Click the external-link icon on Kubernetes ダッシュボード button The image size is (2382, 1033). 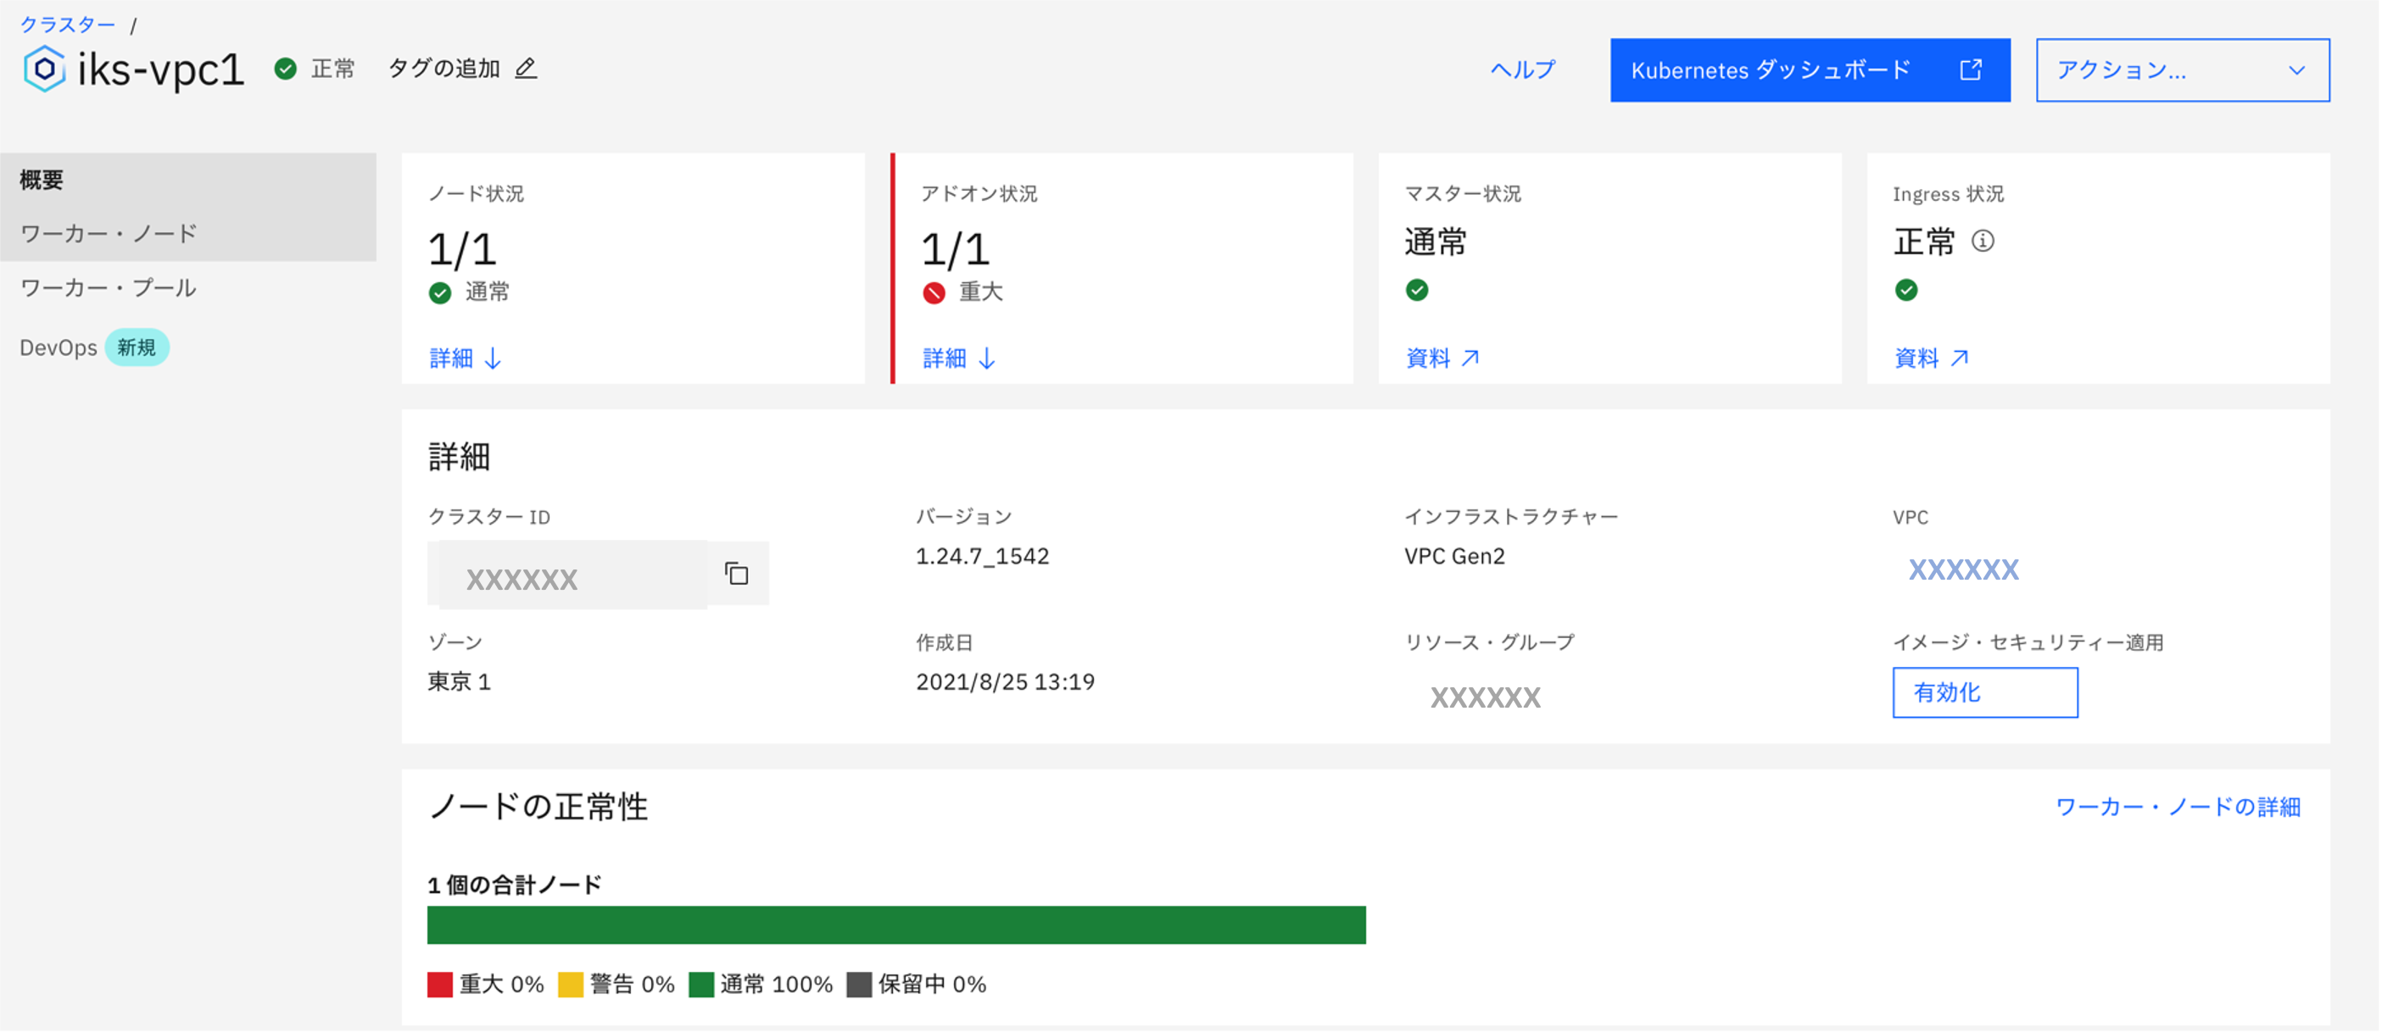[x=1973, y=69]
